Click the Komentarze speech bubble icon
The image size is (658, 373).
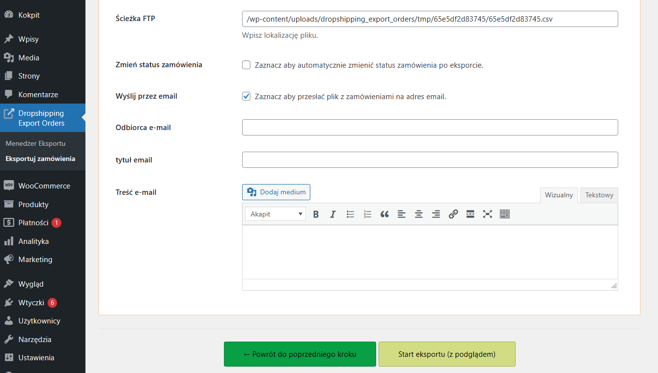point(8,94)
